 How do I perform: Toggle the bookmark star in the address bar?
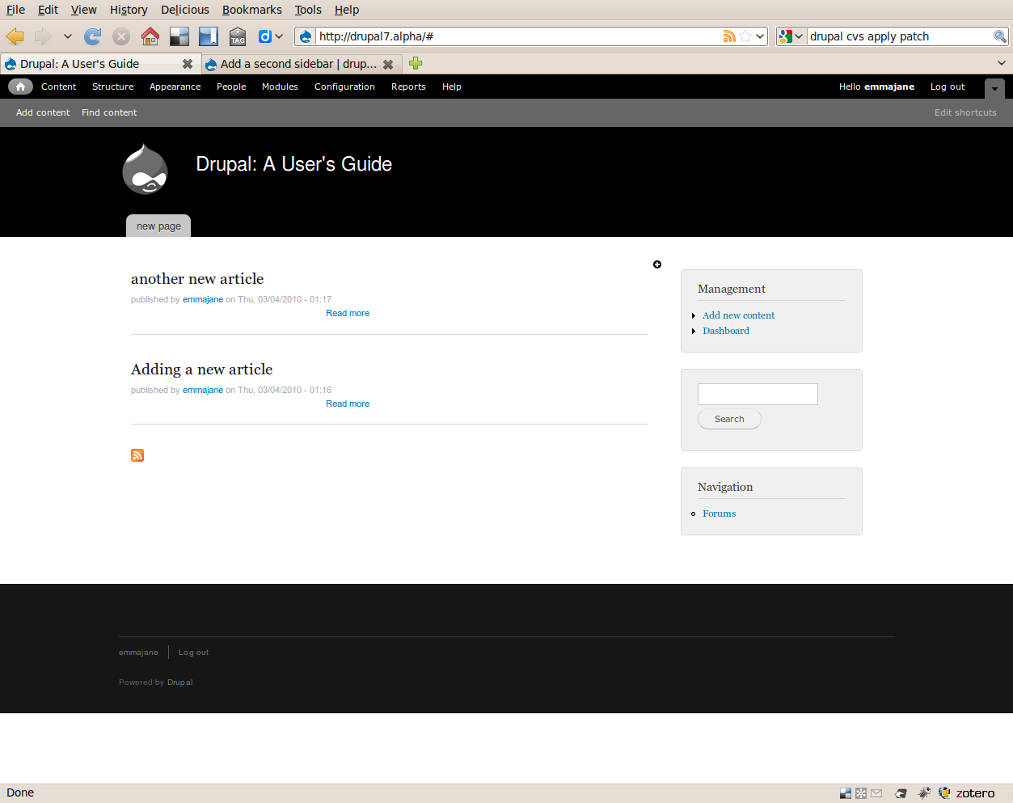[x=745, y=36]
